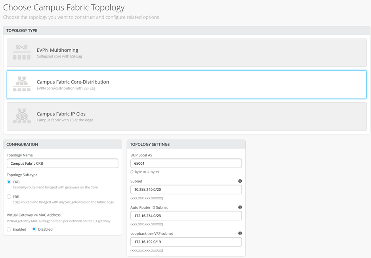
Task: Click the Loopback per-VRF subnet field
Action: click(x=186, y=241)
